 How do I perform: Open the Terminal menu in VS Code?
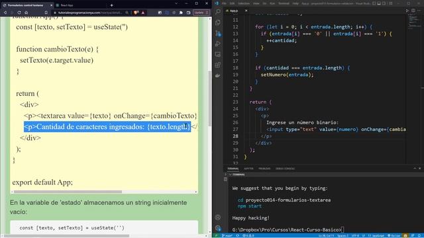click(284, 3)
